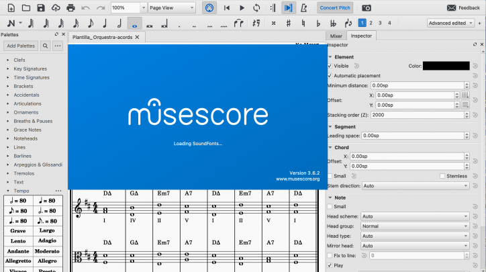Open Head scheme dropdown
The width and height of the screenshot is (486, 272).
coord(415,216)
